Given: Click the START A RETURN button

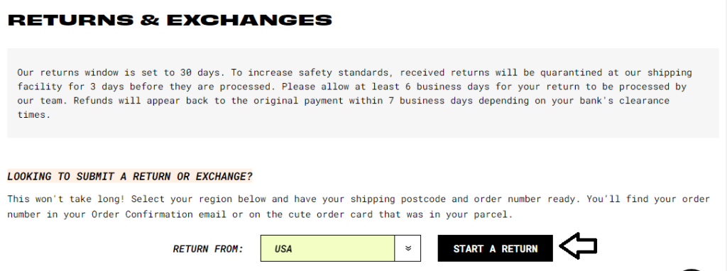Looking at the screenshot, I should click(x=495, y=248).
